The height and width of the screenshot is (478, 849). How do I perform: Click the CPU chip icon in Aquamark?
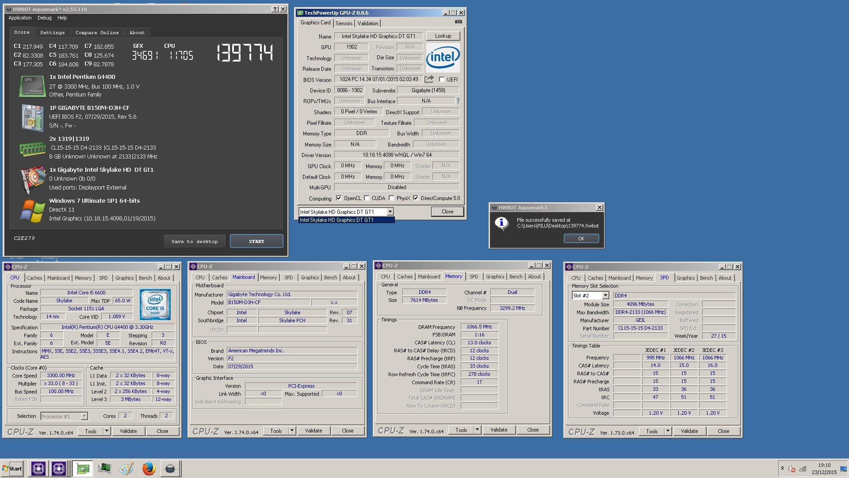(33, 86)
